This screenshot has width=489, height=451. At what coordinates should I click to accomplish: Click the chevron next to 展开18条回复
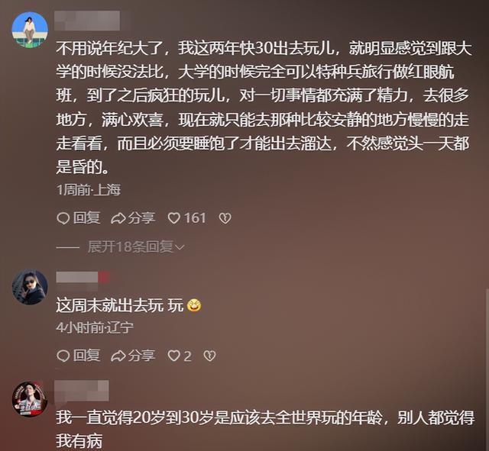coord(180,247)
